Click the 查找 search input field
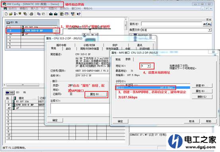This screenshot has height=152, width=220. [x=172, y=24]
